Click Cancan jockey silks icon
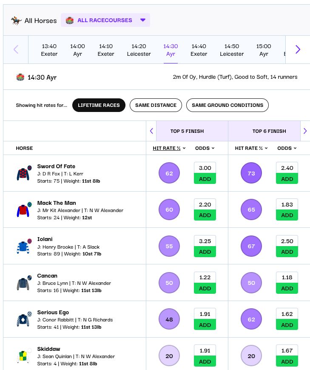 [24, 283]
